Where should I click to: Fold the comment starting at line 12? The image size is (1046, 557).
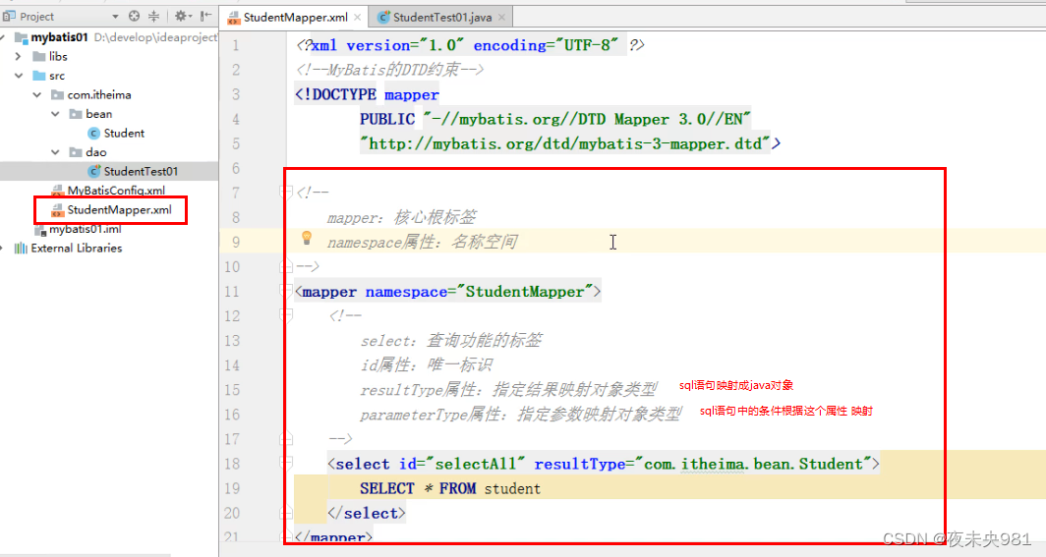(285, 315)
